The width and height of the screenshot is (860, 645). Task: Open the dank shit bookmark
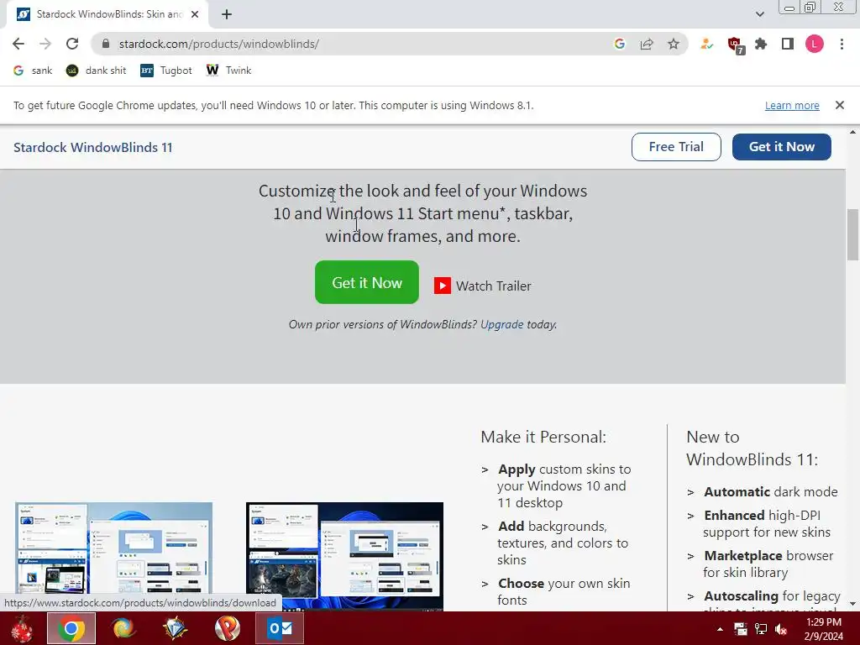point(96,71)
